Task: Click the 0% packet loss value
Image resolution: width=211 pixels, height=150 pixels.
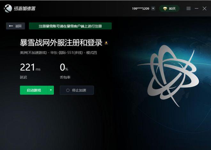Action: 64,67
